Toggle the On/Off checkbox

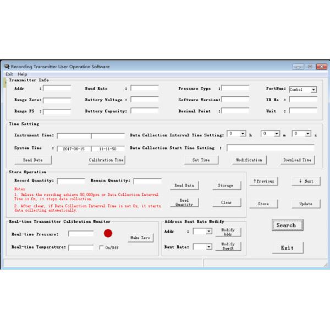click(101, 248)
